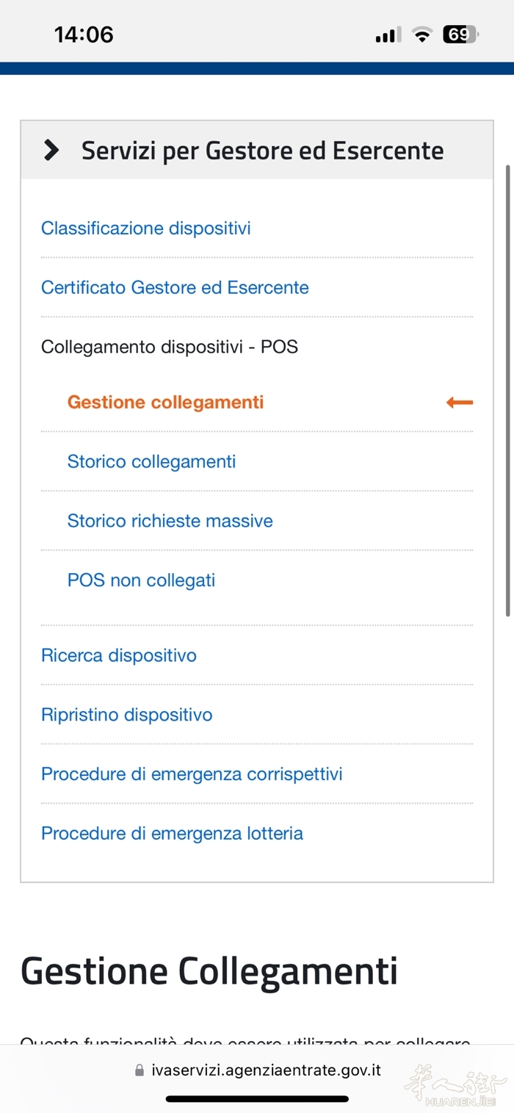
Task: Tap the Wi-Fi status icon
Action: [x=422, y=35]
